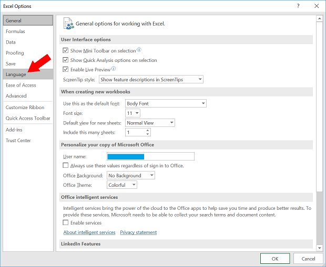Expand the Office Background dropdown
This screenshot has width=326, height=267.
[131, 176]
